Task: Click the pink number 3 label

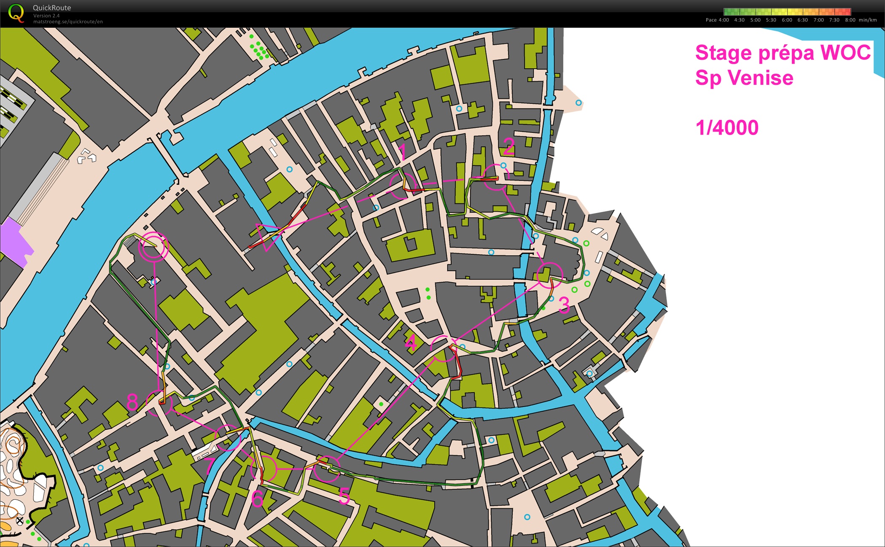Action: (564, 305)
